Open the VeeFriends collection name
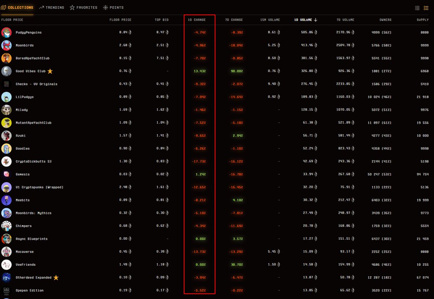This screenshot has height=299, width=434. click(x=26, y=265)
